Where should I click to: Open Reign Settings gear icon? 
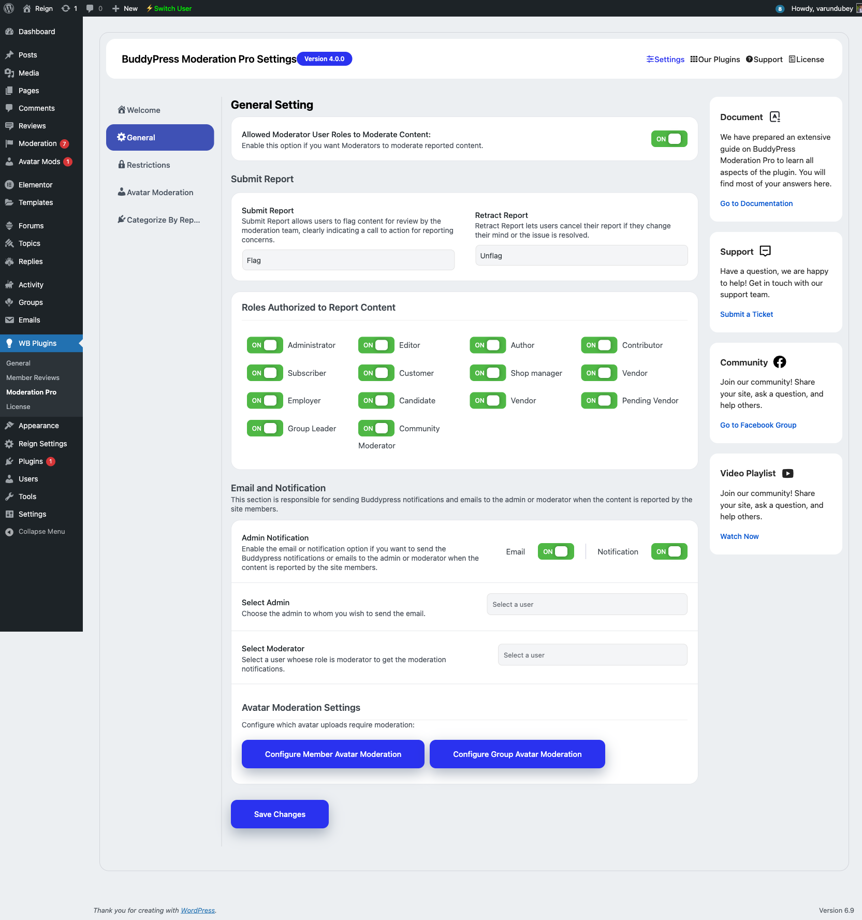coord(9,444)
